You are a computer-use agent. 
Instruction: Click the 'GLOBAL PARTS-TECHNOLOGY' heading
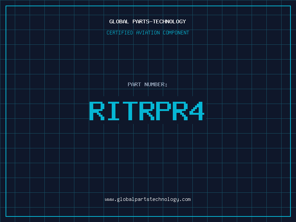point(148,21)
